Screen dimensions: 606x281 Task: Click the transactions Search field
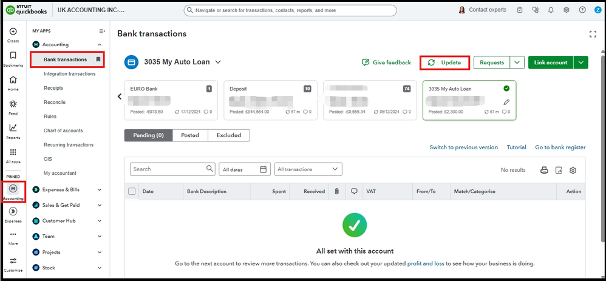click(x=170, y=169)
